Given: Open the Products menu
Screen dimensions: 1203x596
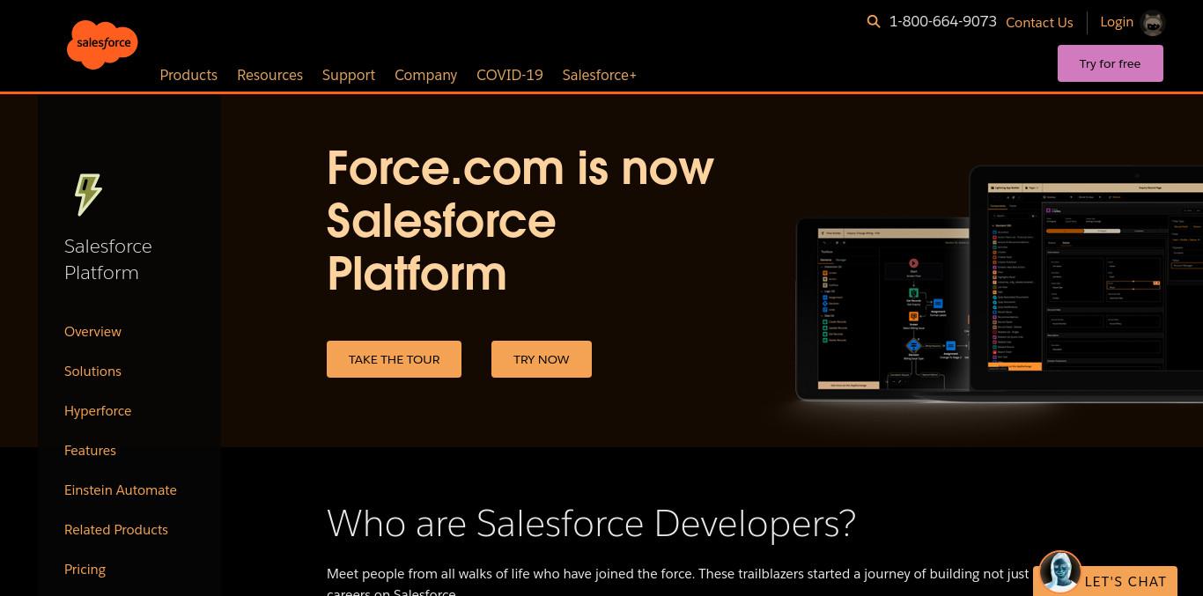Looking at the screenshot, I should click(x=188, y=75).
